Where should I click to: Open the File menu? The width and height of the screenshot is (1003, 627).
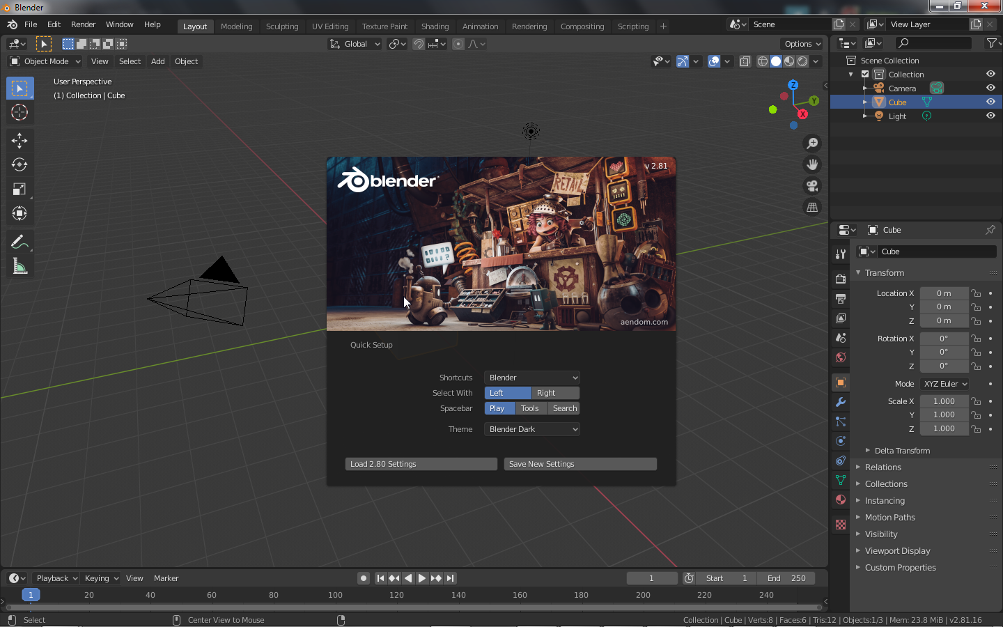pyautogui.click(x=31, y=24)
